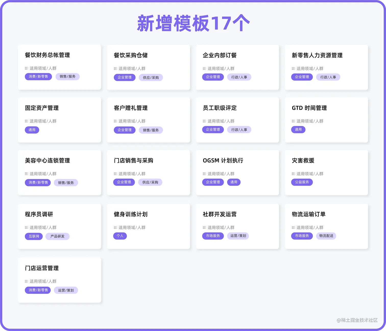Image resolution: width=386 pixels, height=331 pixels.
Task: Choose 企业管理 tag in 新零售人力资源管理 card
Action: point(302,77)
